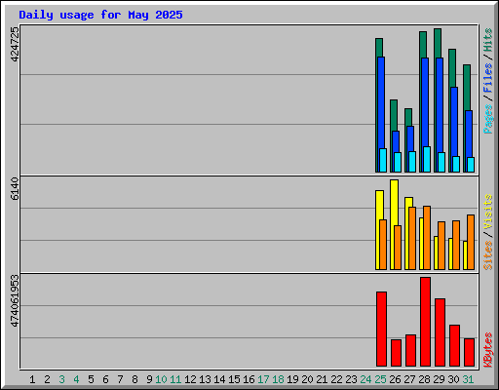Click the orange Sites bar for day 31
Screen dimensions: 499x390
click(471, 242)
